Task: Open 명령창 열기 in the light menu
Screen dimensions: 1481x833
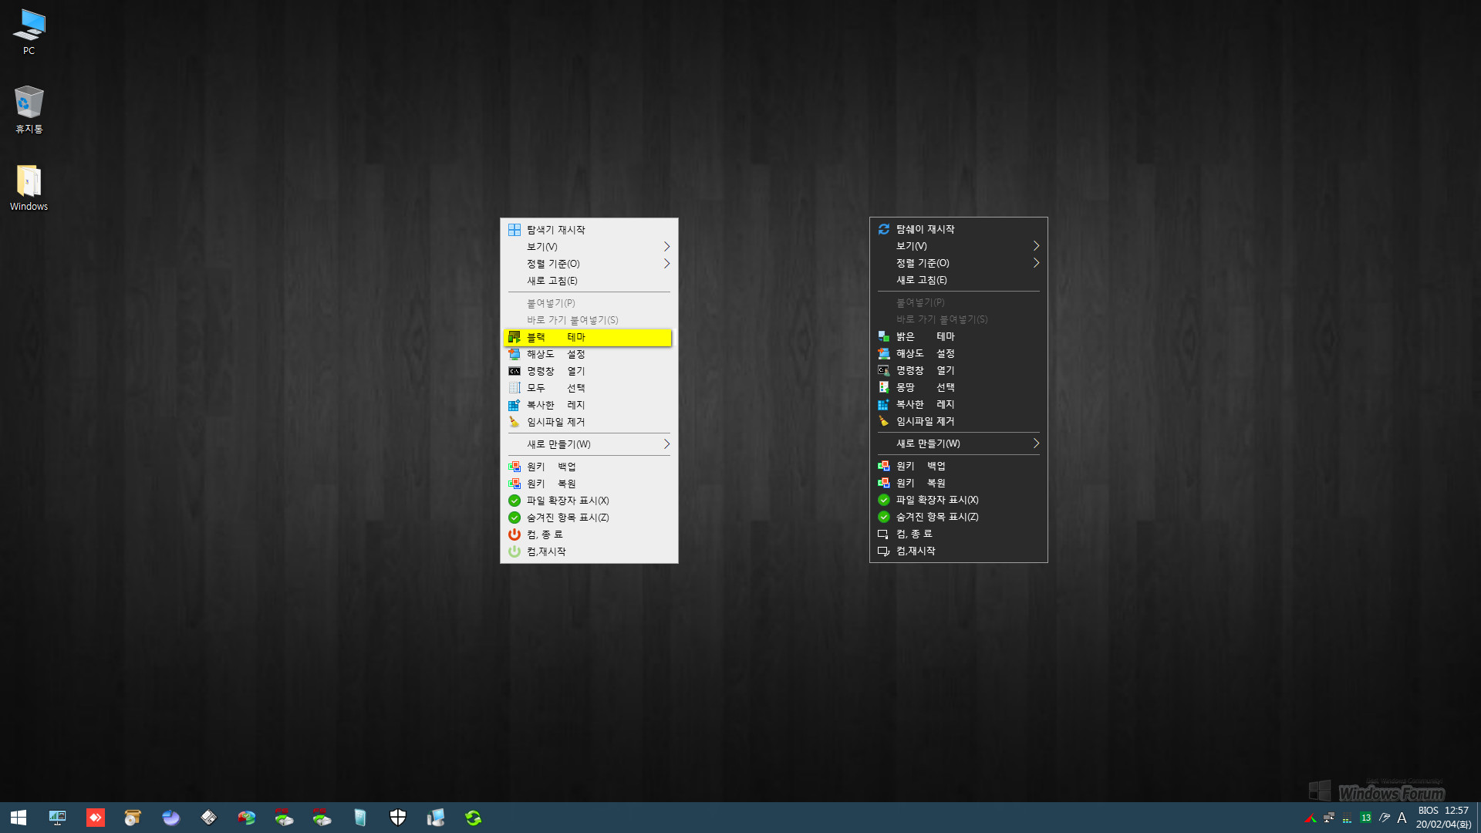Action: coord(589,371)
